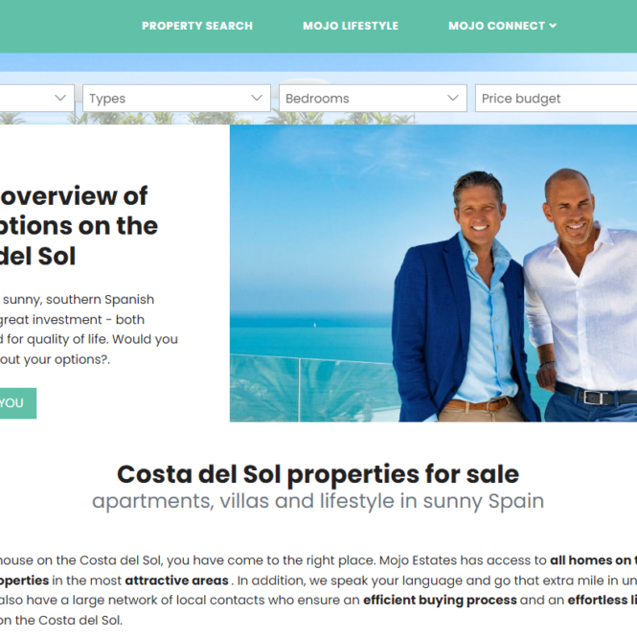Click the apartments, villas and lifestyle subtitle
Screen dimensions: 637x637
click(318, 501)
